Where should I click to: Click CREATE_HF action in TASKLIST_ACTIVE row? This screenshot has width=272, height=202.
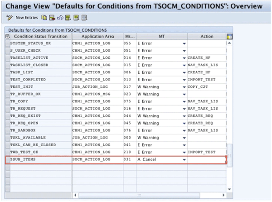(x=207, y=58)
